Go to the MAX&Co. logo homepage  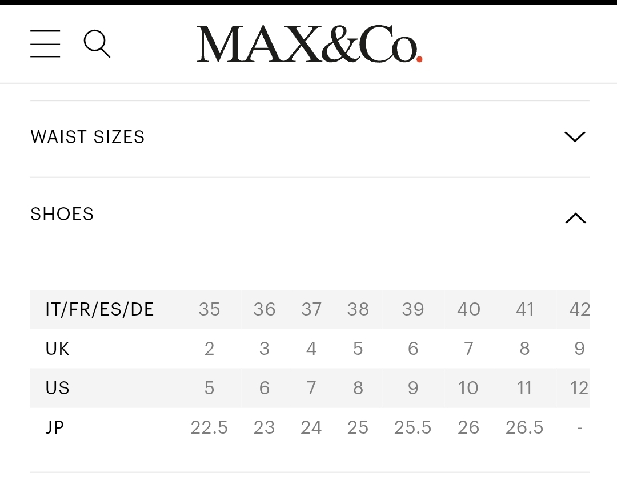(309, 44)
